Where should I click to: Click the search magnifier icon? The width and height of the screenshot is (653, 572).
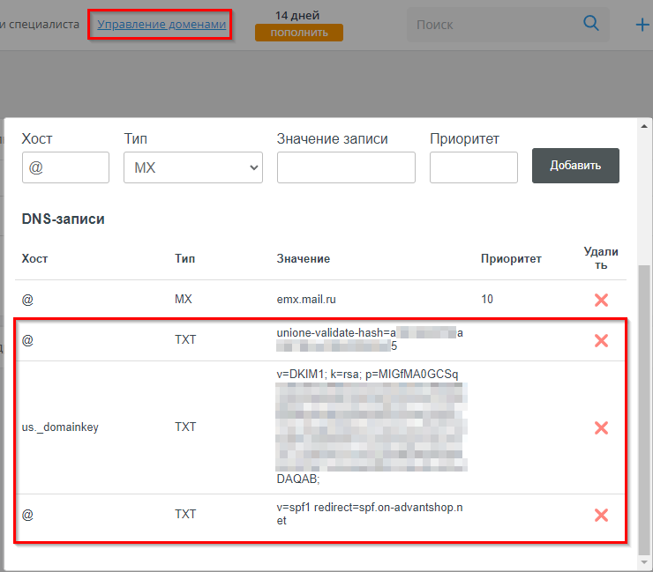pos(591,24)
